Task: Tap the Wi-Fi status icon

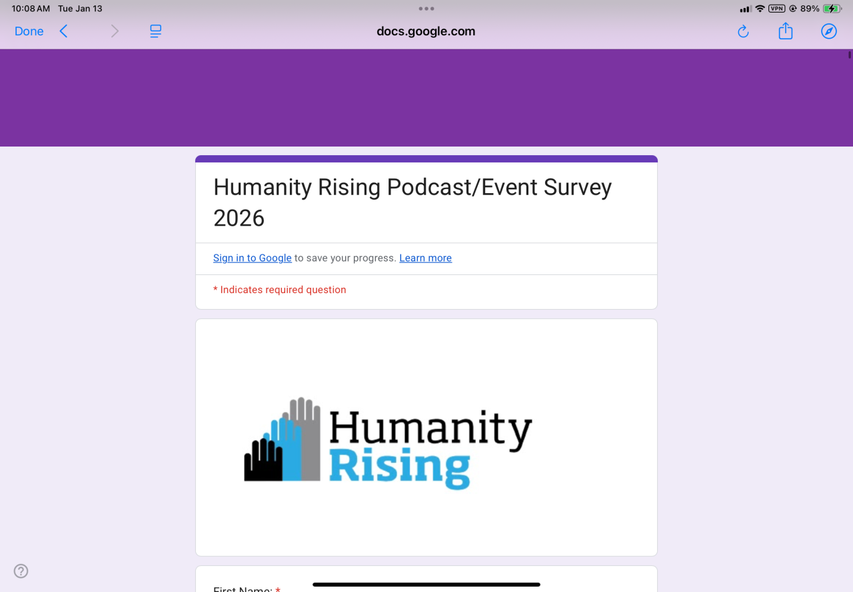Action: (760, 9)
